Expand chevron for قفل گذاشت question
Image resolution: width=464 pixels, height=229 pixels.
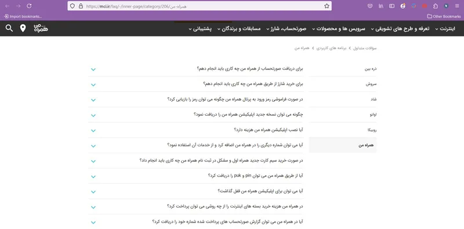93,192
